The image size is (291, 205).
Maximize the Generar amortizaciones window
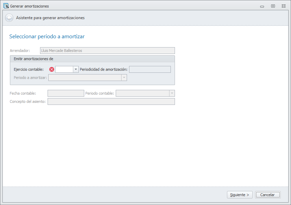(273, 6)
